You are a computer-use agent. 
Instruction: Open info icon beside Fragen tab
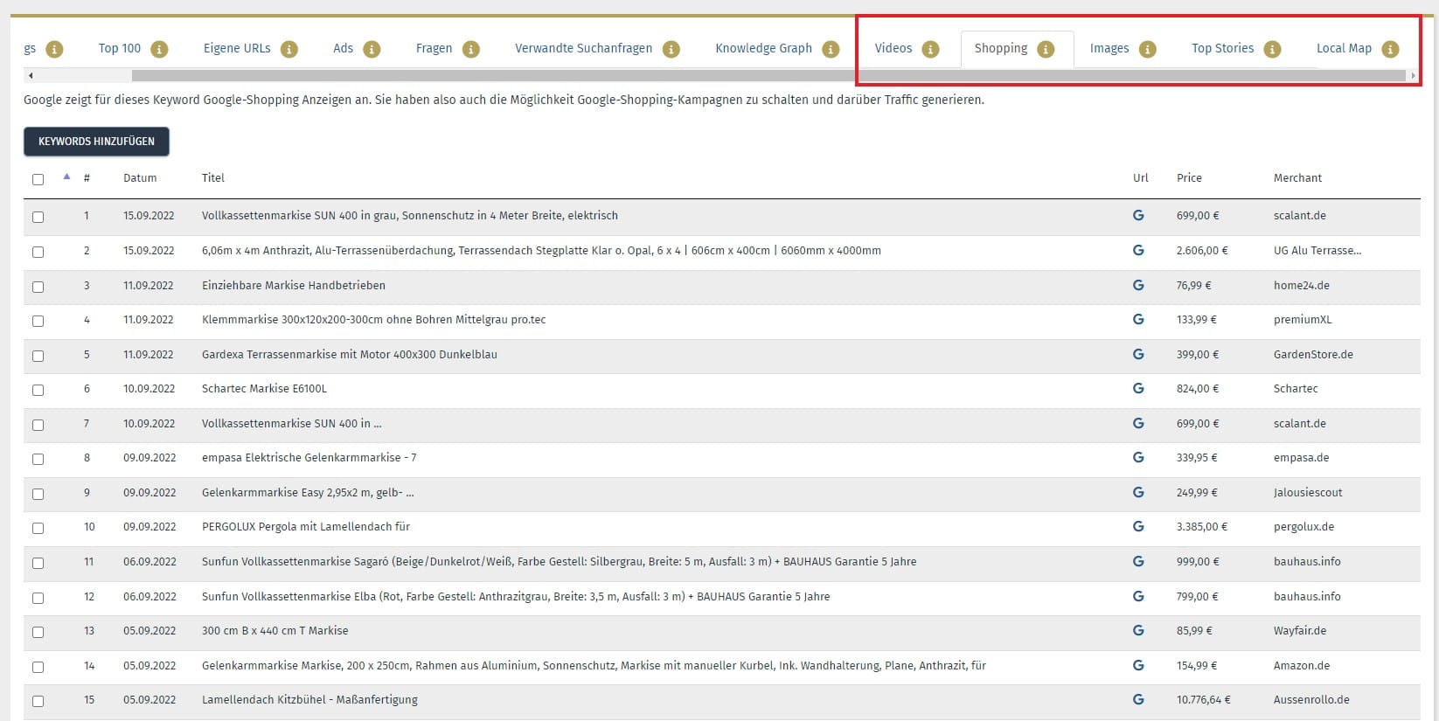pyautogui.click(x=471, y=49)
